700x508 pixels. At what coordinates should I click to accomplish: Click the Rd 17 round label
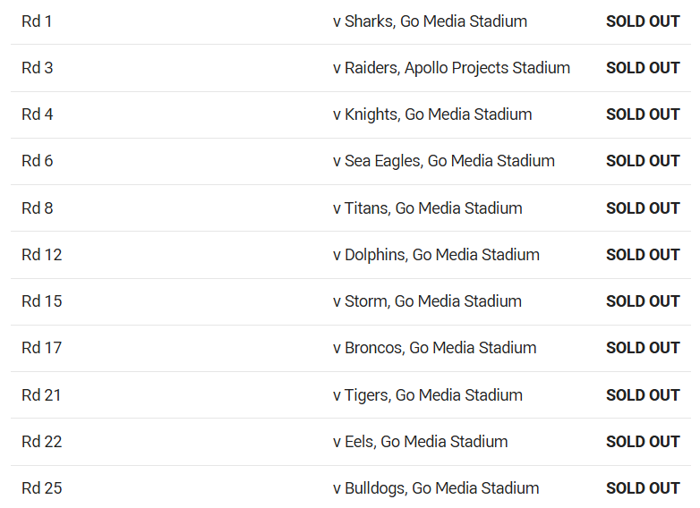tap(41, 348)
